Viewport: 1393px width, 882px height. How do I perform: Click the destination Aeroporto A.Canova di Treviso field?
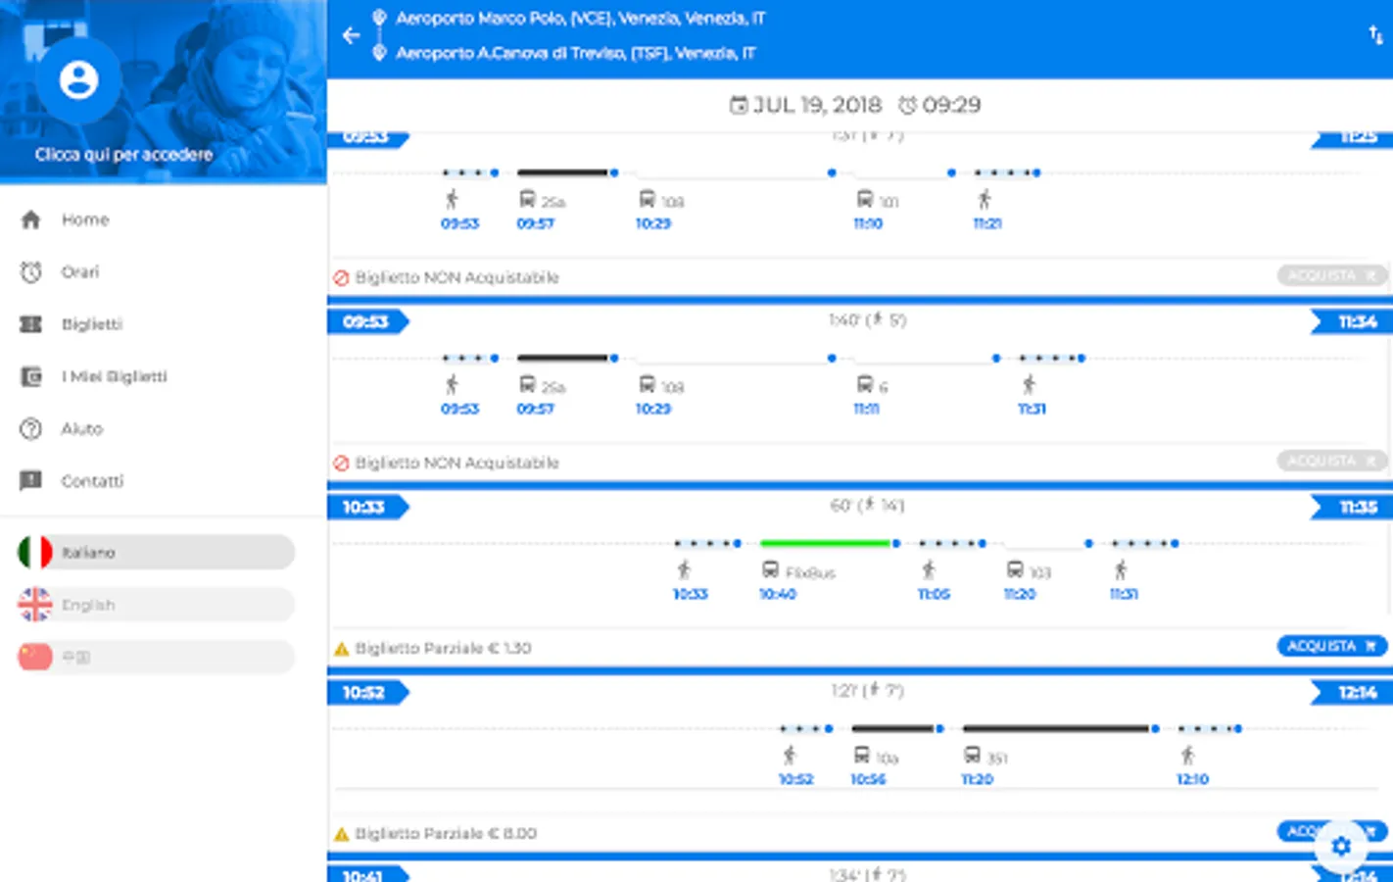click(575, 53)
